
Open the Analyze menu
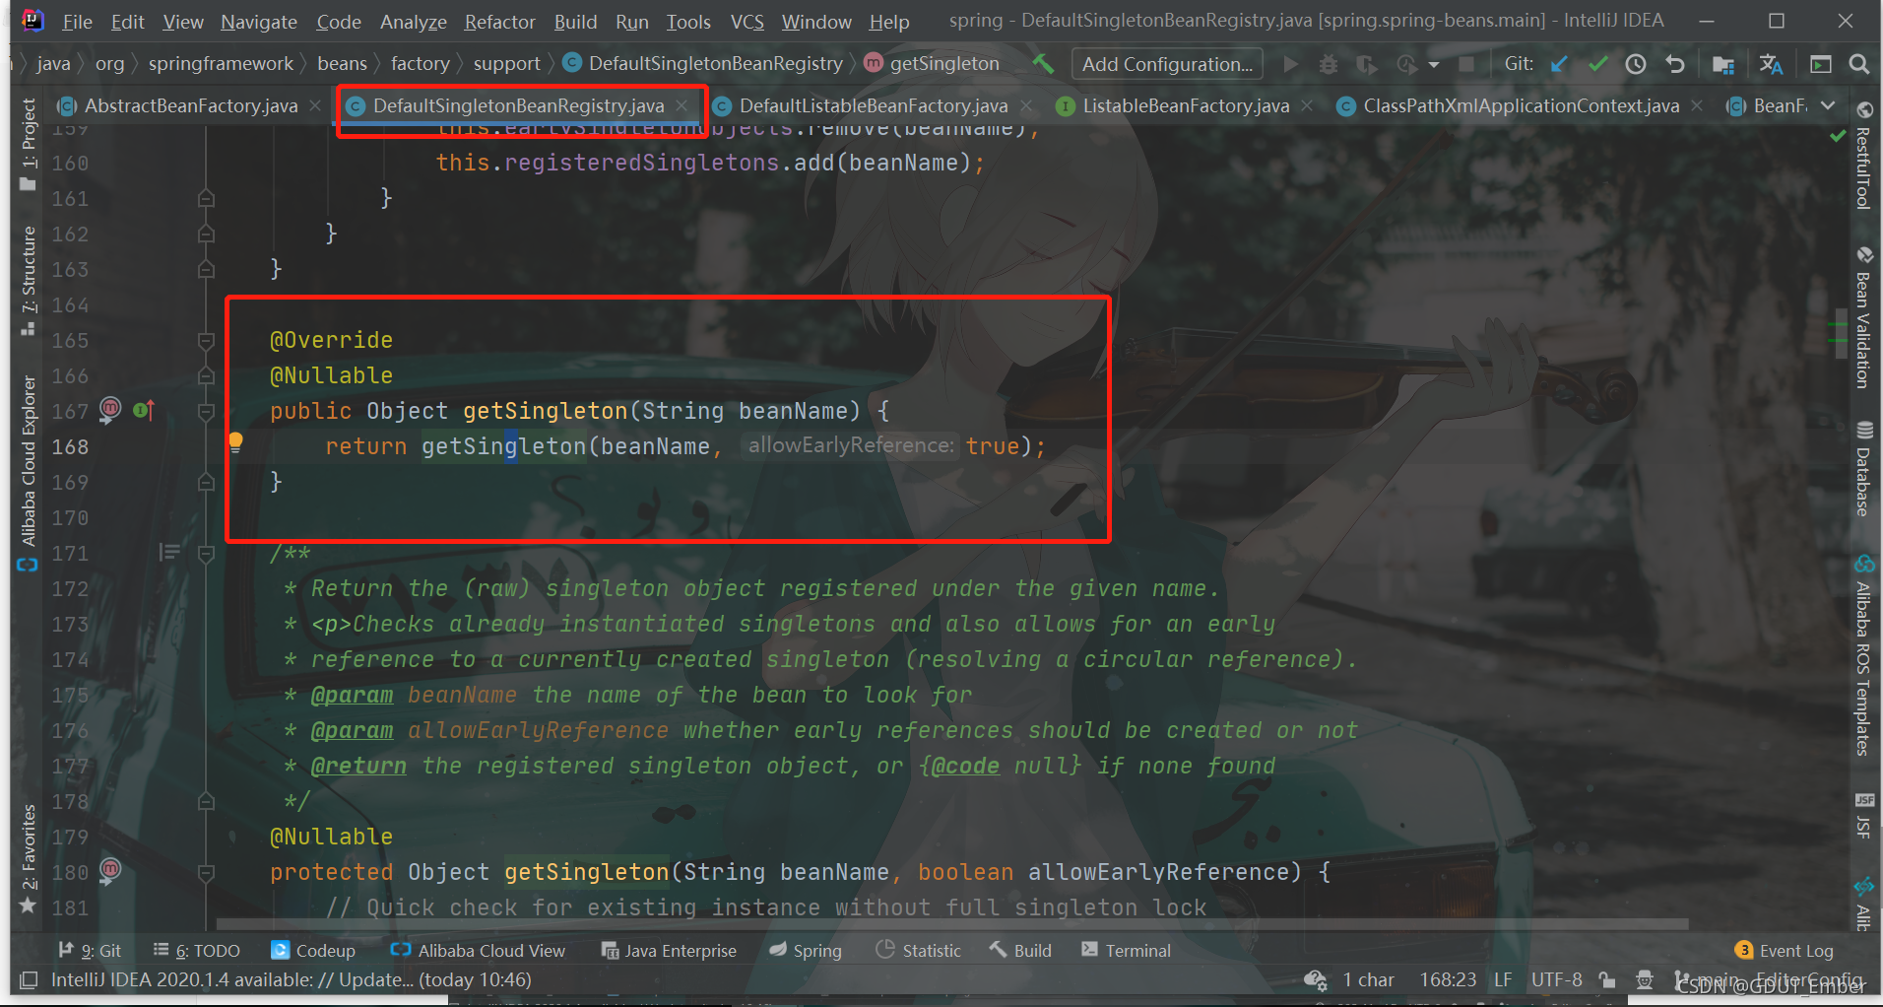click(x=413, y=22)
